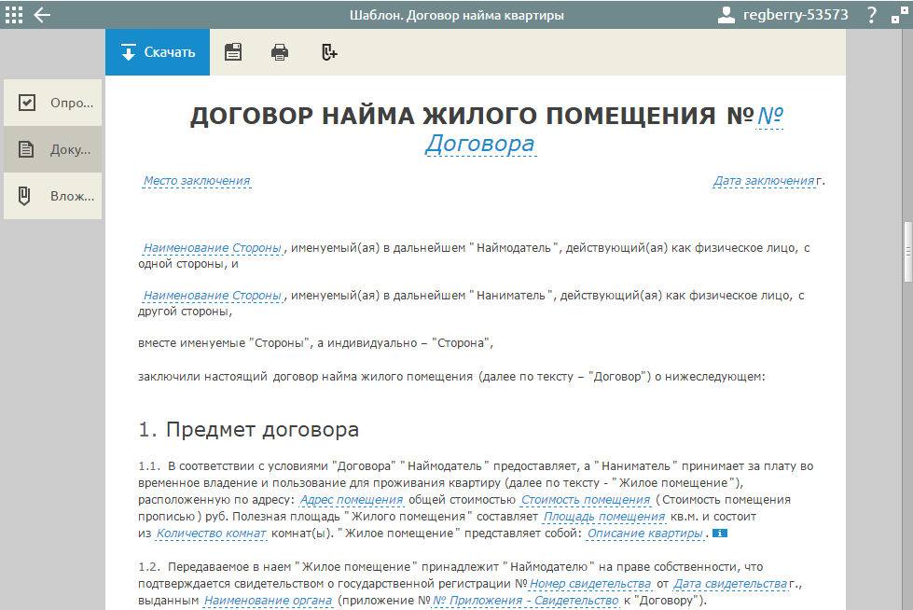
Task: Fill in the Адрес помещения field
Action: [351, 500]
